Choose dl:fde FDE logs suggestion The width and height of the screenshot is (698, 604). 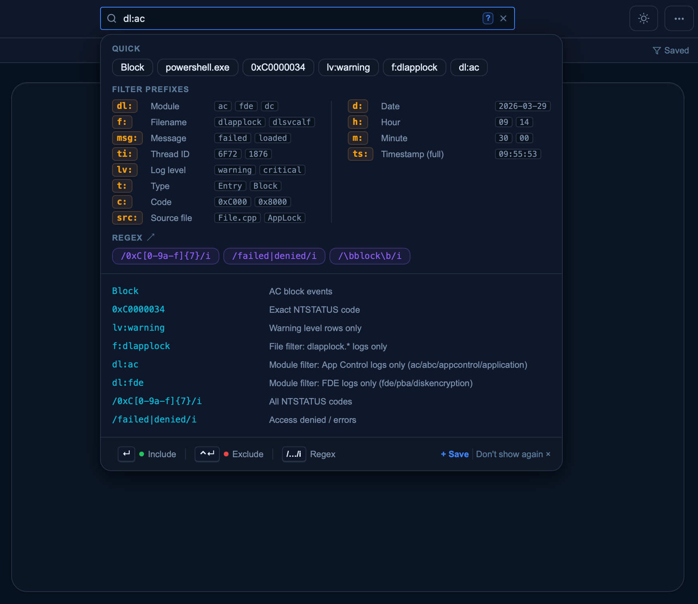click(x=331, y=383)
